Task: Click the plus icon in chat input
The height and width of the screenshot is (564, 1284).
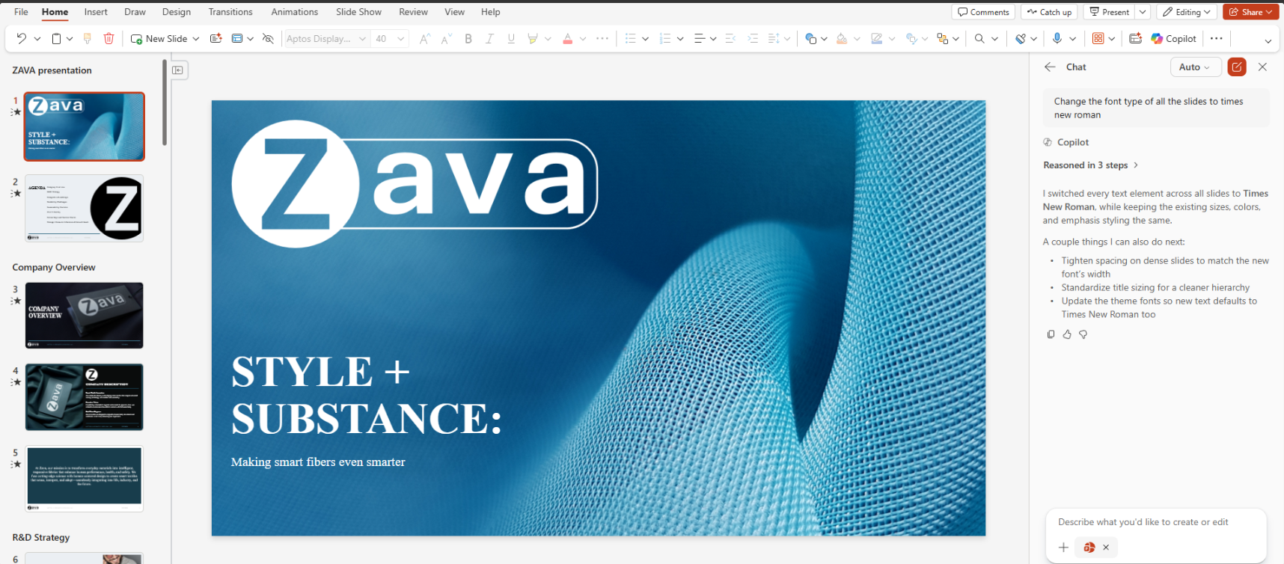Action: pyautogui.click(x=1063, y=548)
